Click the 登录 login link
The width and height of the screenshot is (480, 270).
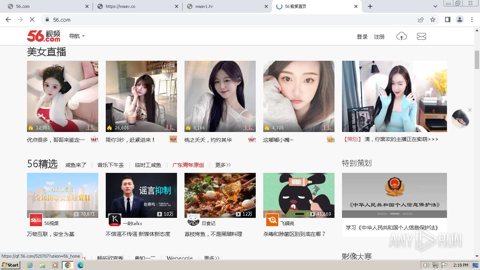362,36
